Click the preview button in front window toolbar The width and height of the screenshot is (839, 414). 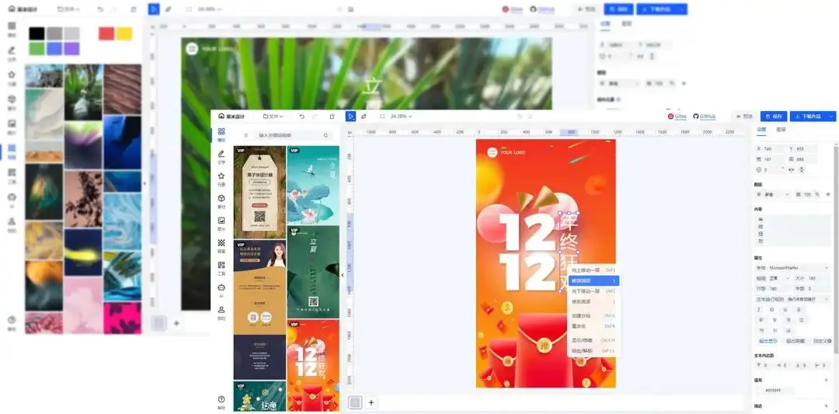click(744, 116)
